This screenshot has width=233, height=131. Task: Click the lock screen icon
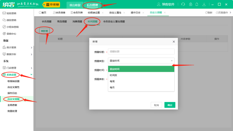[x=191, y=4]
